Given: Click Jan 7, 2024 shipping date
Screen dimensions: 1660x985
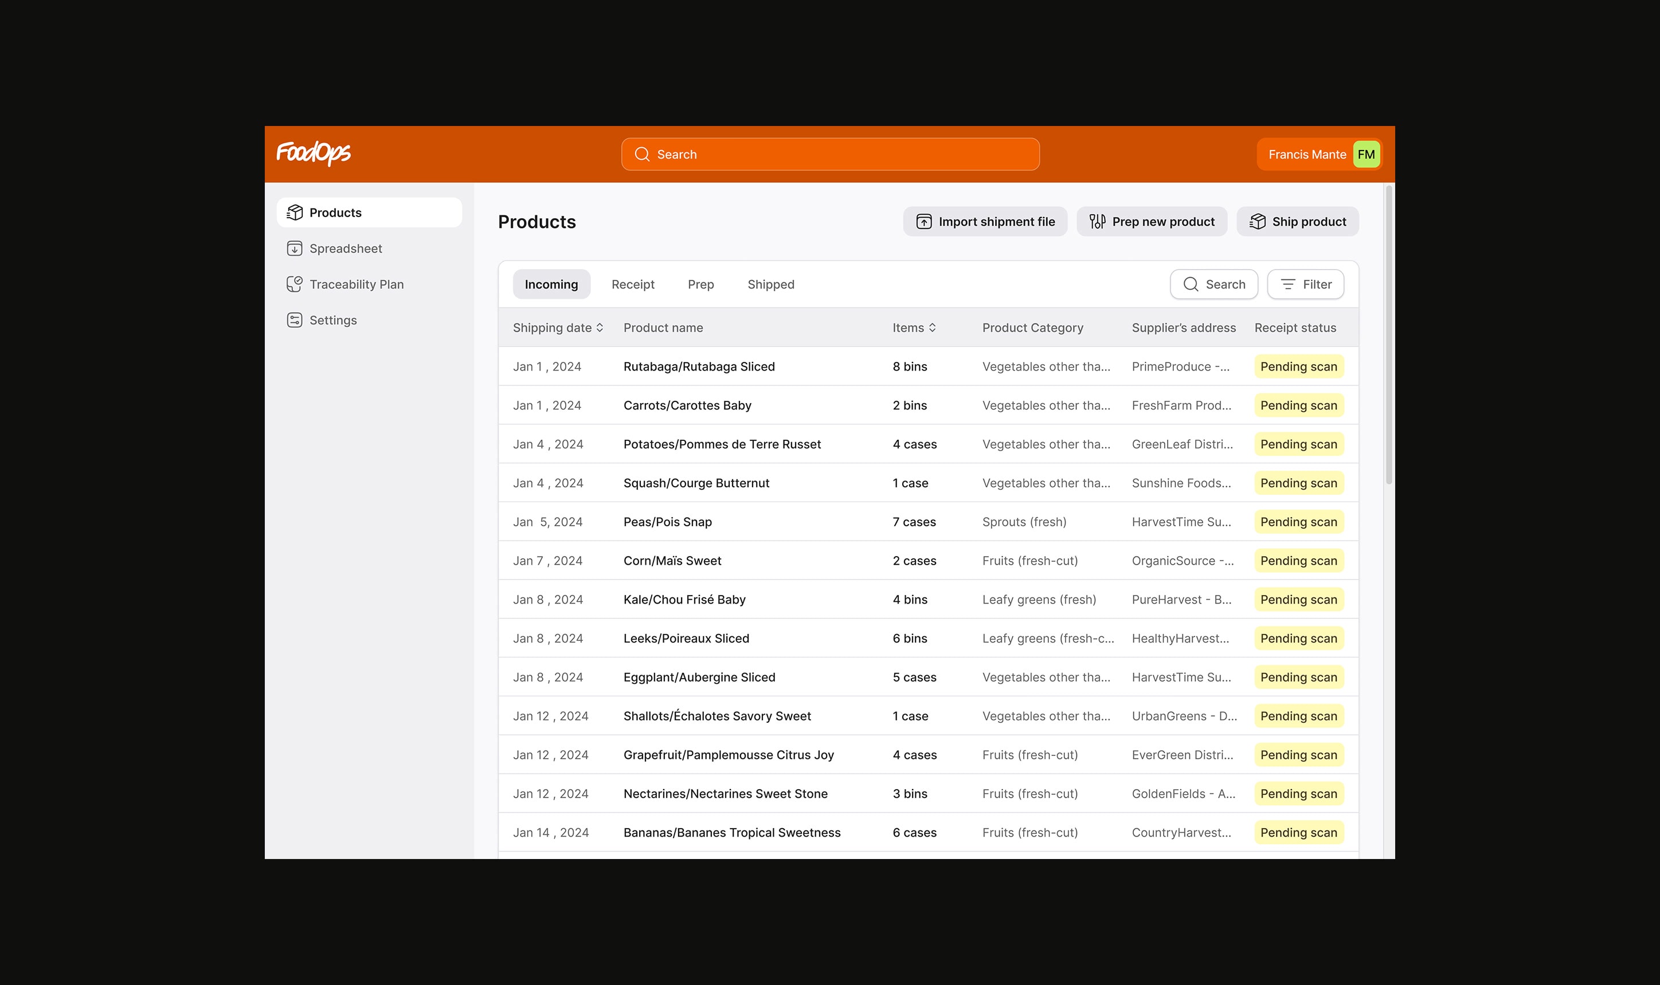Looking at the screenshot, I should [x=547, y=561].
